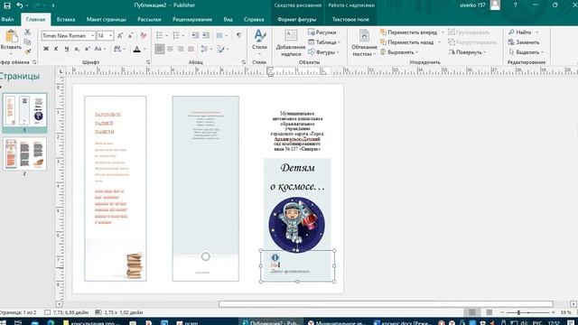Click the Decrease Indent icon
This screenshot has width=578, height=325.
pyautogui.click(x=195, y=35)
